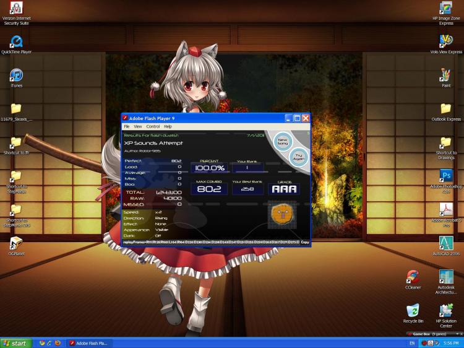464x348 pixels.
Task: Click the Adobe Flash Player taskbar button
Action: click(88, 343)
